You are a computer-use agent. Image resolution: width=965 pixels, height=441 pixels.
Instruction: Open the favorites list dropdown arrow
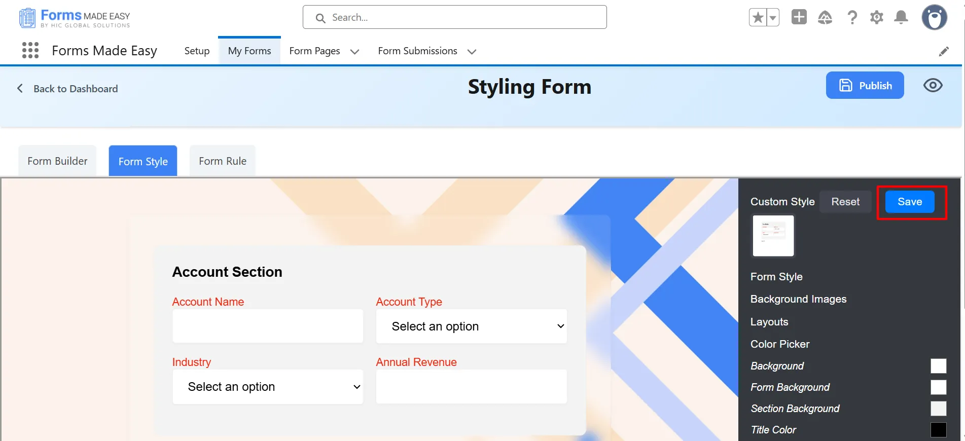tap(772, 18)
